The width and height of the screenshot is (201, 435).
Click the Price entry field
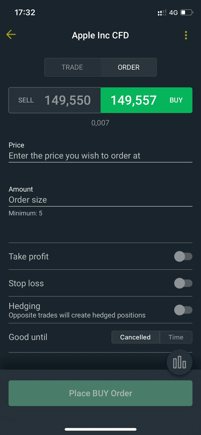100,156
